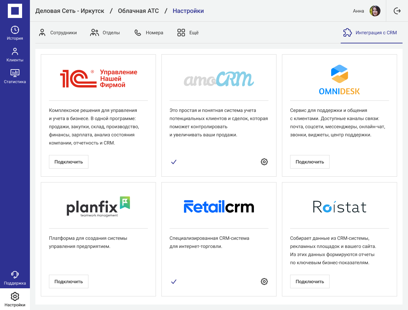408x310 pixels.
Task: Open History in the left sidebar
Action: (x=15, y=33)
